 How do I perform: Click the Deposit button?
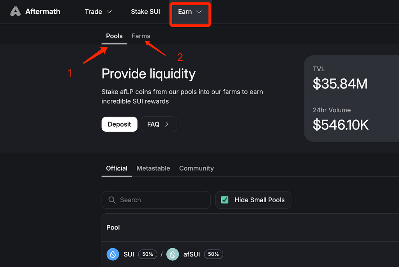coord(119,124)
